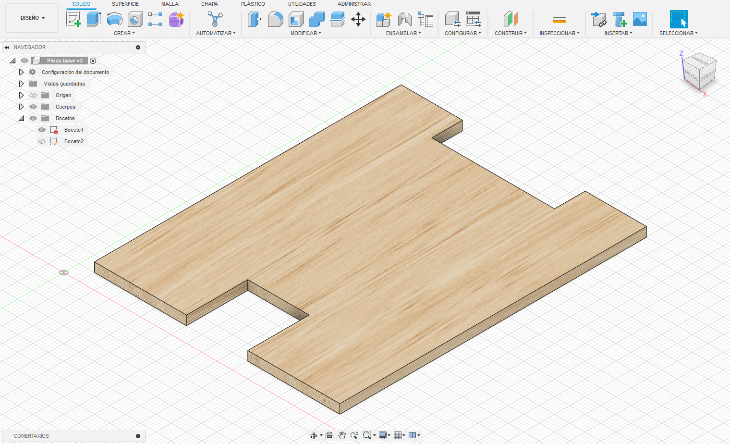
Task: Open the MODIFICAR dropdown menu
Action: 306,33
